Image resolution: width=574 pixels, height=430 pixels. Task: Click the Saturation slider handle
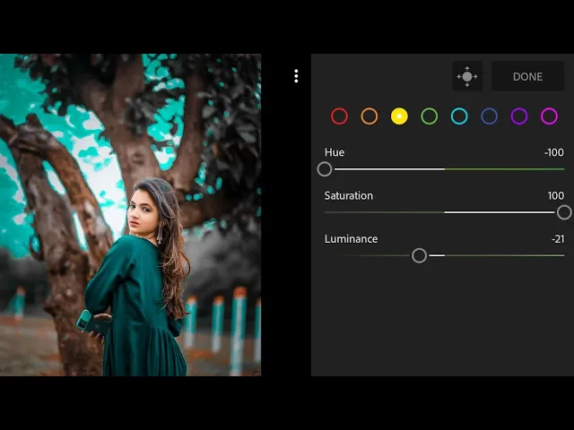[564, 212]
